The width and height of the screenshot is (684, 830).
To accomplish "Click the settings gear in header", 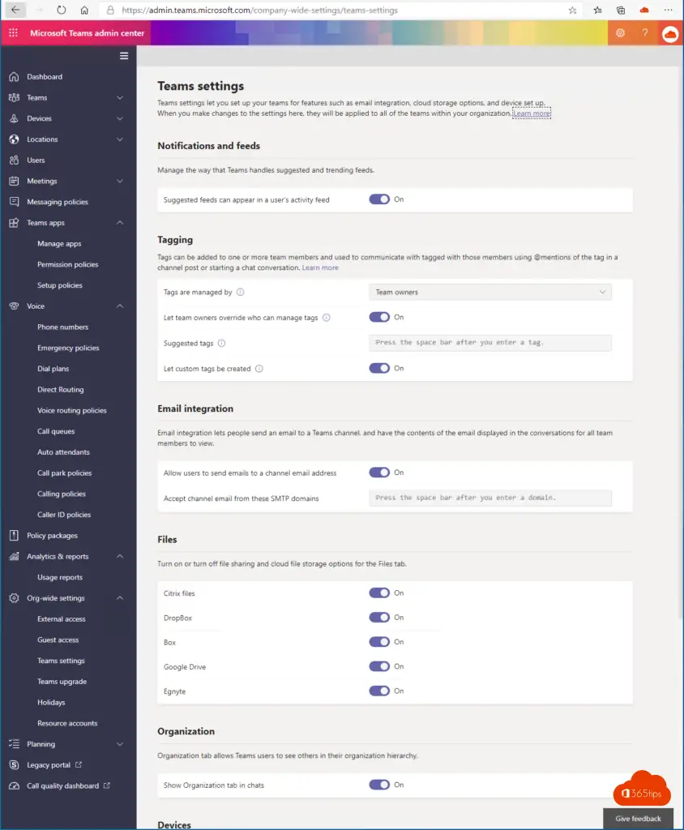I will coord(620,33).
